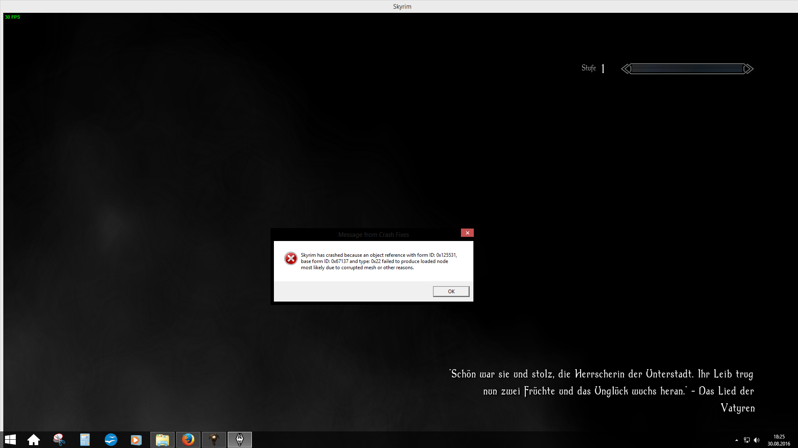Click OK in the Crash Fixes dialog

451,292
